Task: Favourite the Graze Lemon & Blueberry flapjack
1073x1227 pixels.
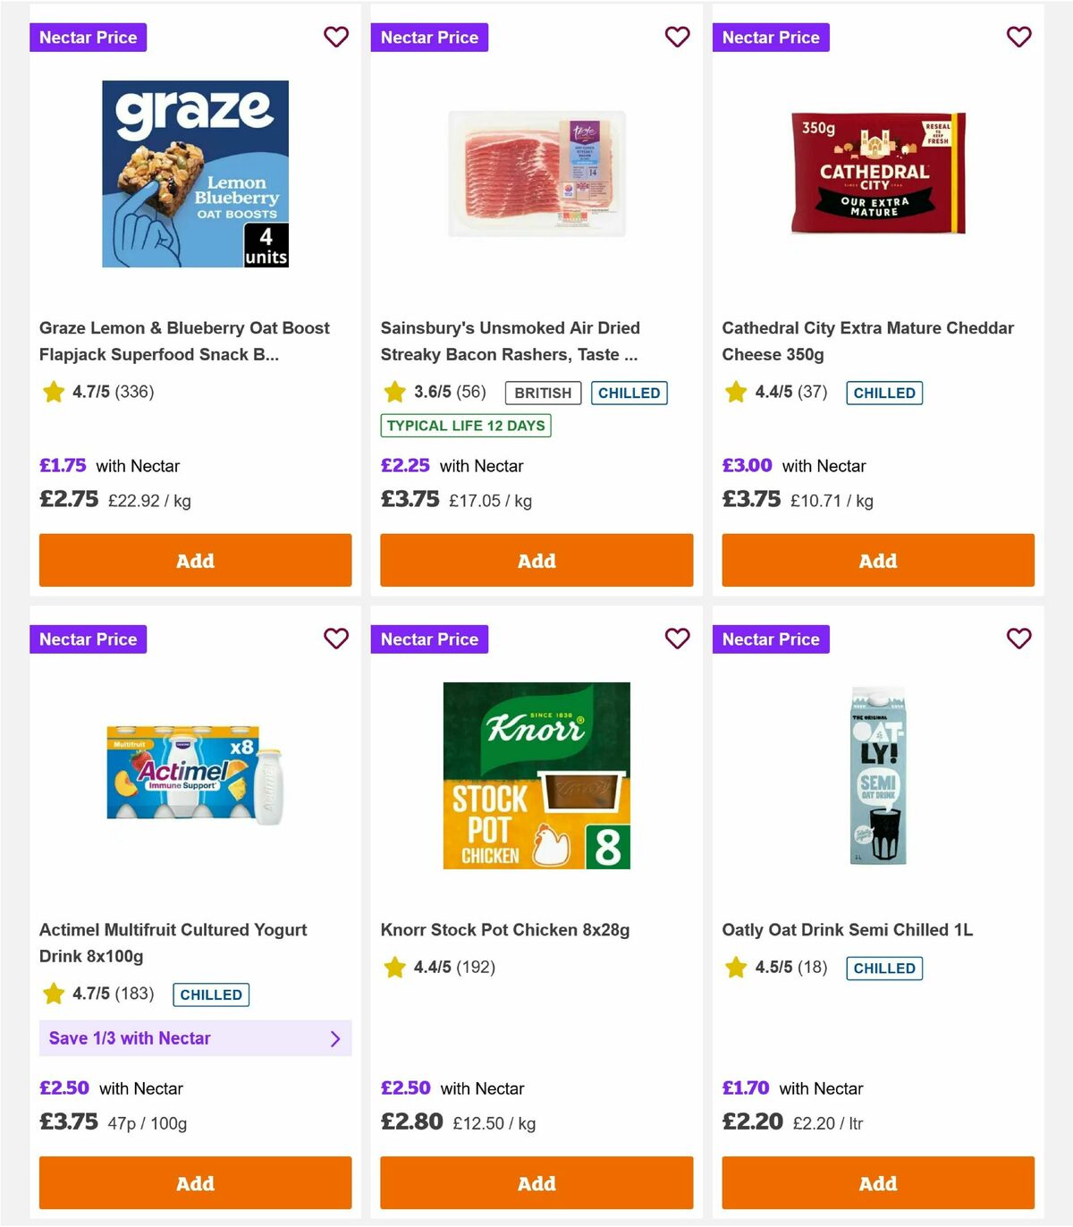Action: point(336,37)
